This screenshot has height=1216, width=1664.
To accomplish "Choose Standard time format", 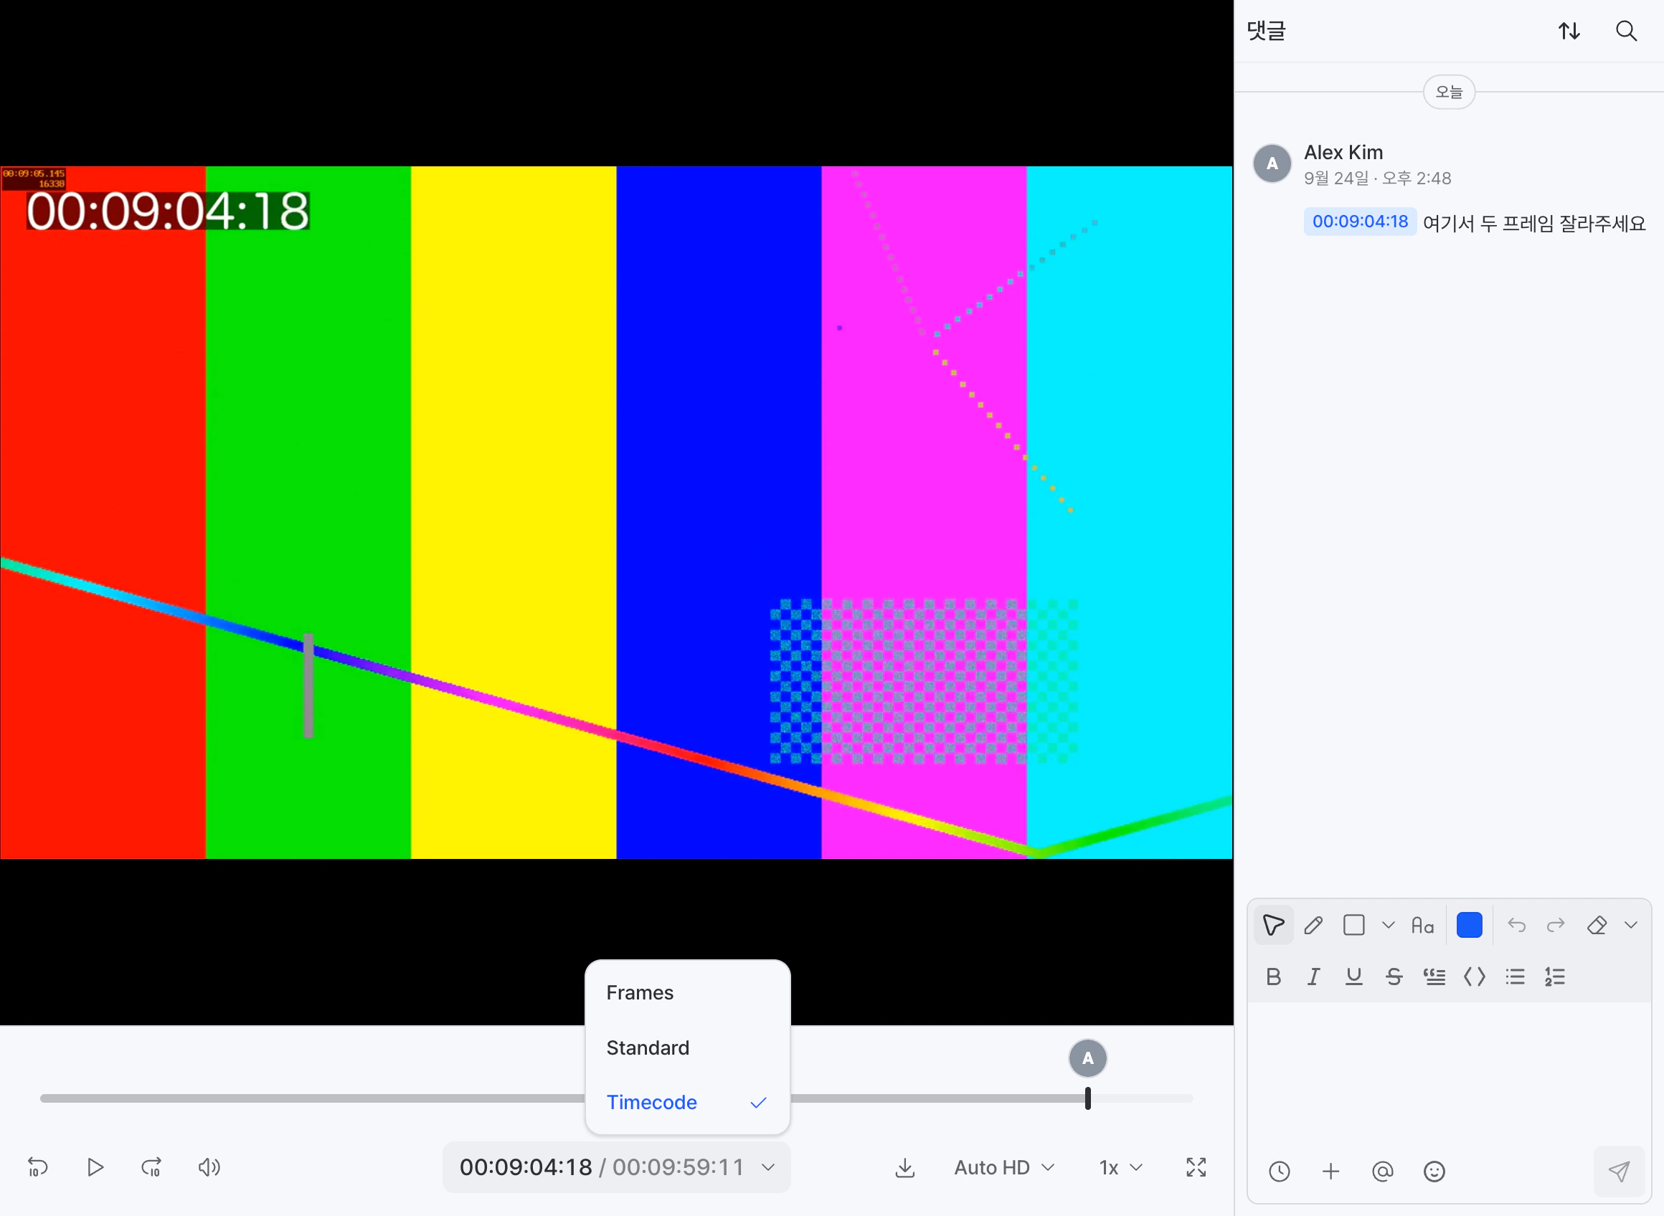I will pyautogui.click(x=688, y=1048).
